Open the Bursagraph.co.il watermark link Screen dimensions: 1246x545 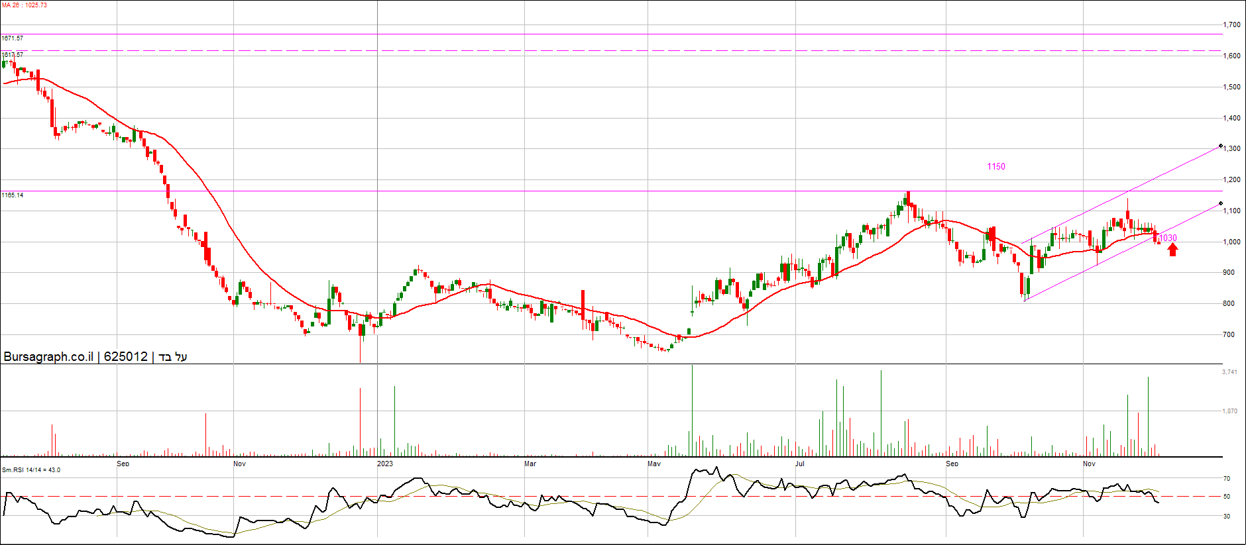coord(48,357)
